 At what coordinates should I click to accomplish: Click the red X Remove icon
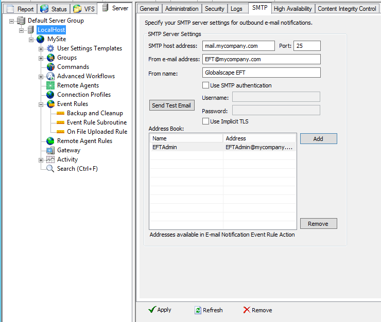(x=247, y=310)
